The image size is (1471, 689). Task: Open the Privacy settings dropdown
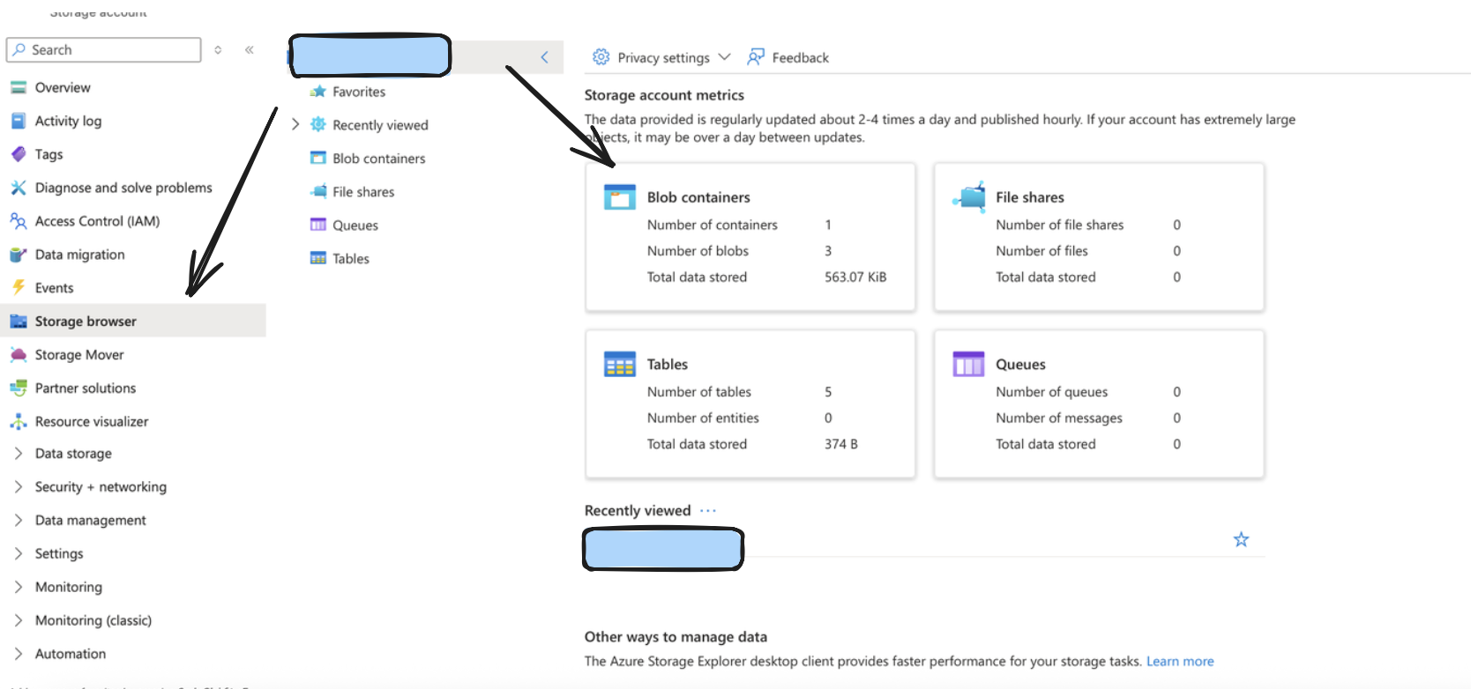724,57
